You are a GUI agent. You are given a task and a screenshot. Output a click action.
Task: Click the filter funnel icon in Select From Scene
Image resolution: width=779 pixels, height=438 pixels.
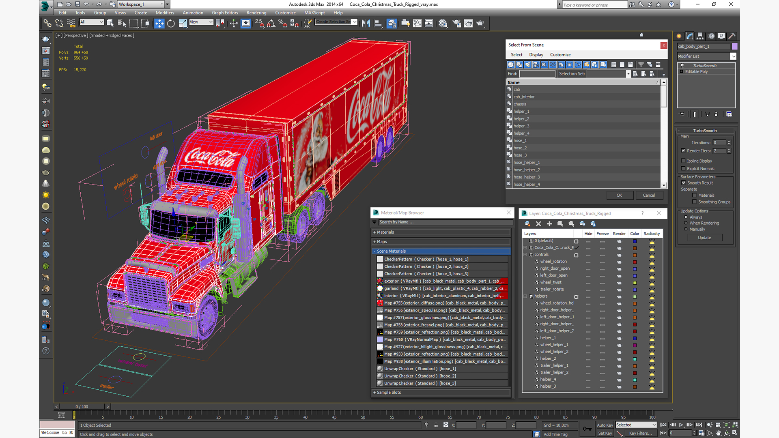point(641,64)
